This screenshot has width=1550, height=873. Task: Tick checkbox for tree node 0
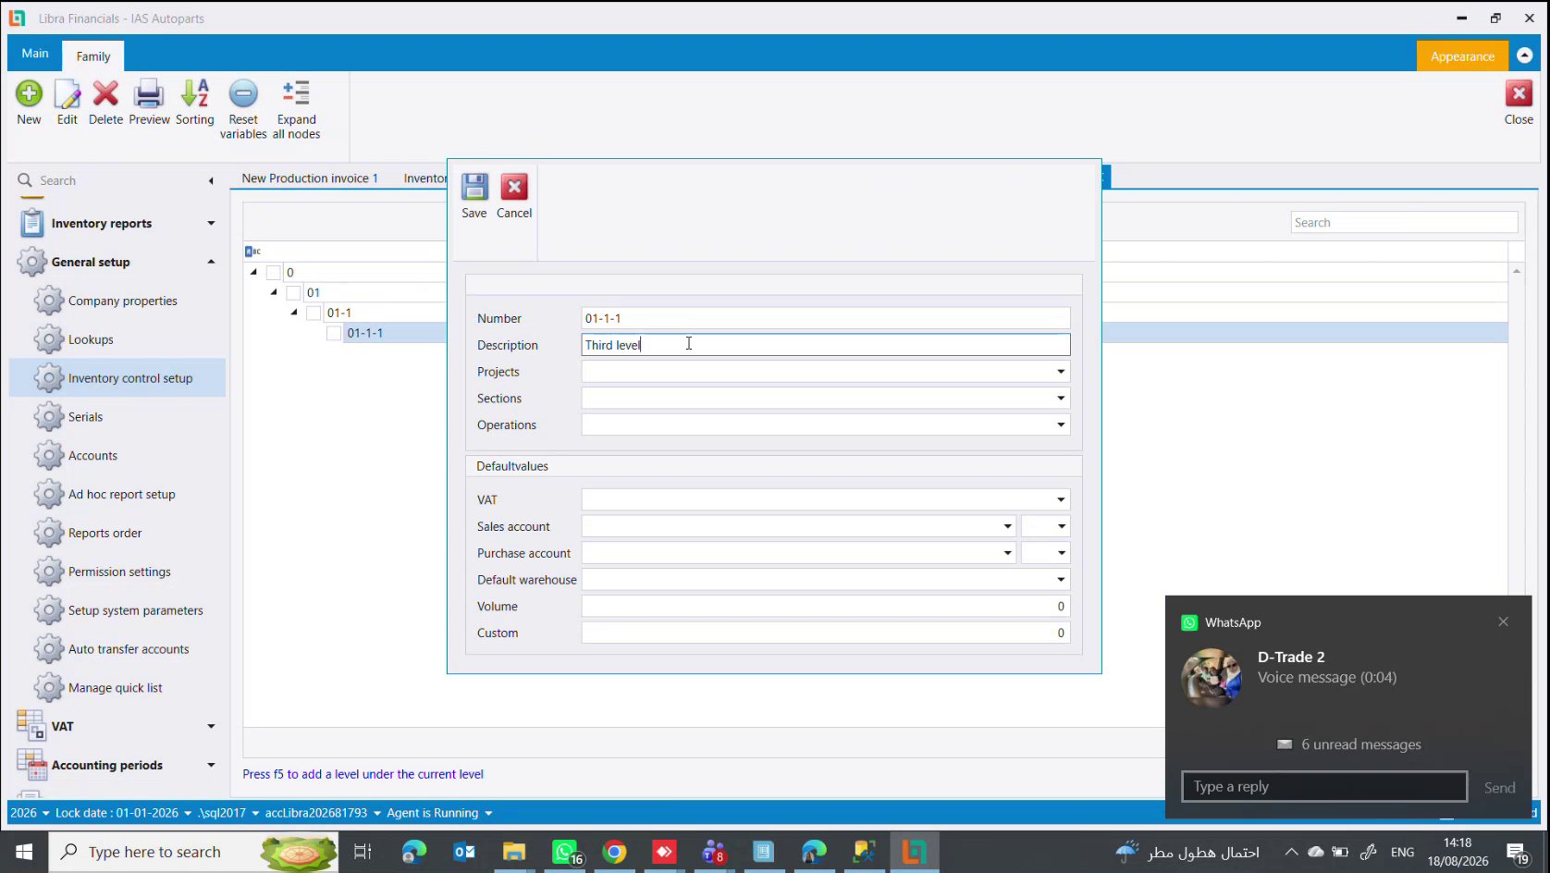pos(273,273)
